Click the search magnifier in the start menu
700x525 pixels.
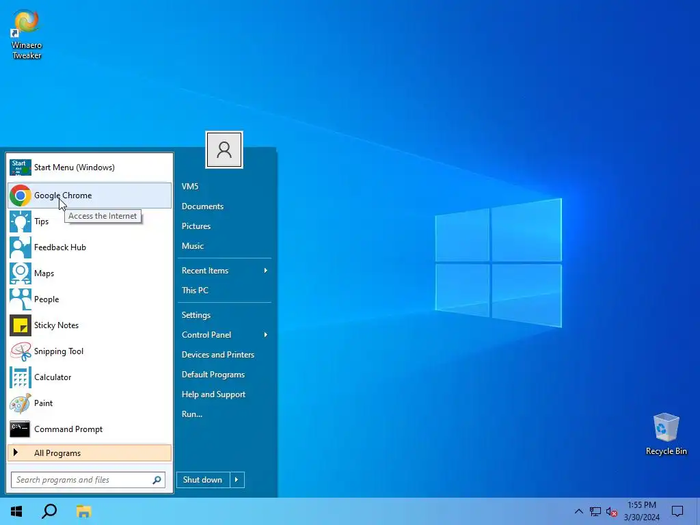pyautogui.click(x=157, y=480)
